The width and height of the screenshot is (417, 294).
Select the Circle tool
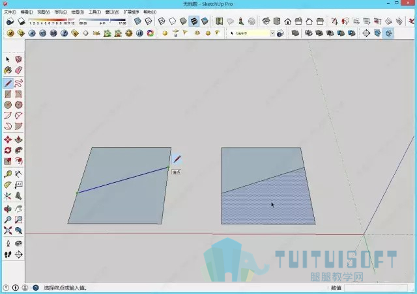click(8, 105)
